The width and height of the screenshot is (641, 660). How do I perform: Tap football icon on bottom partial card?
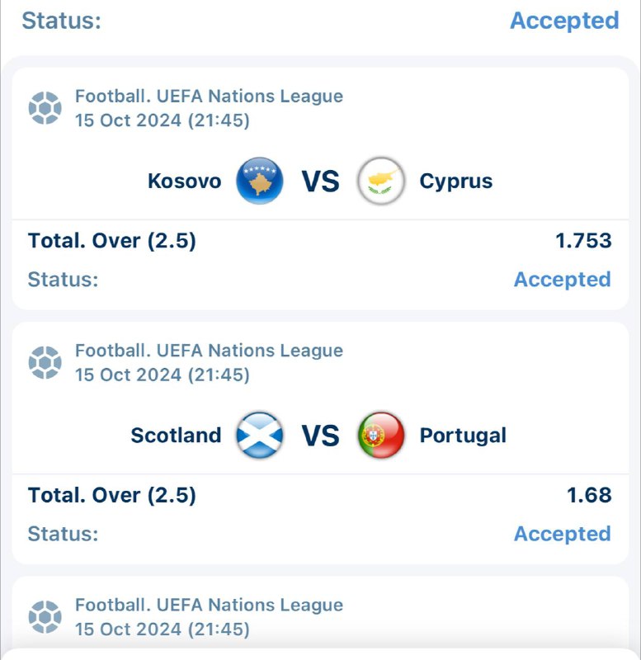[45, 616]
